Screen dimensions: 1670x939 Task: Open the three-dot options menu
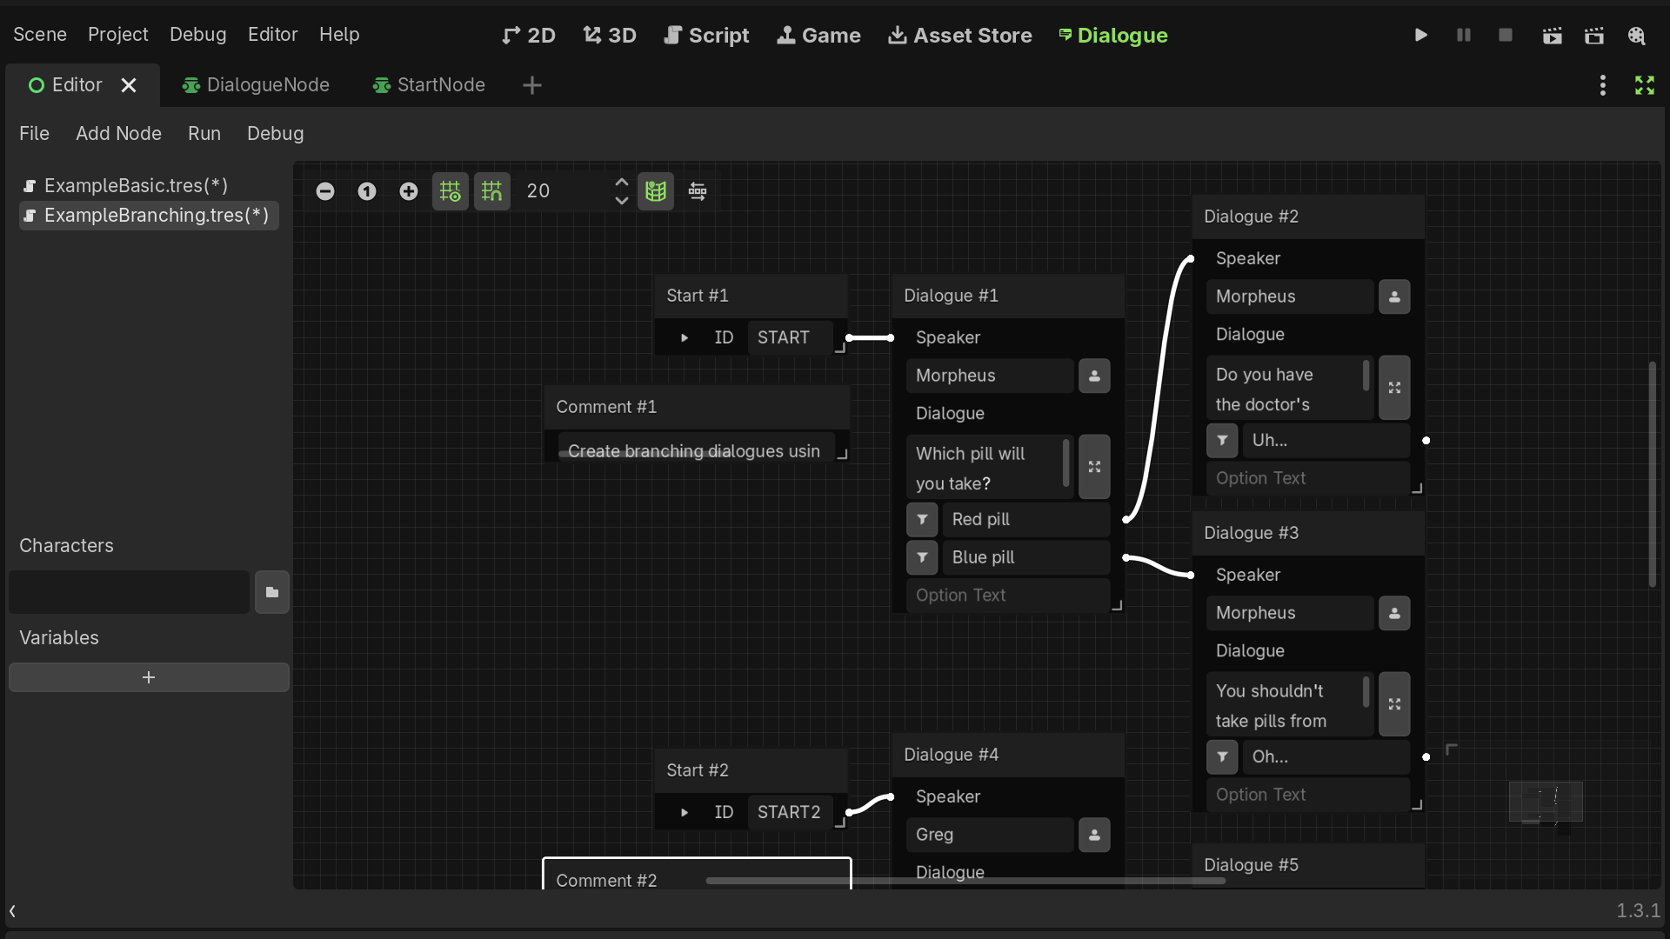[1603, 85]
